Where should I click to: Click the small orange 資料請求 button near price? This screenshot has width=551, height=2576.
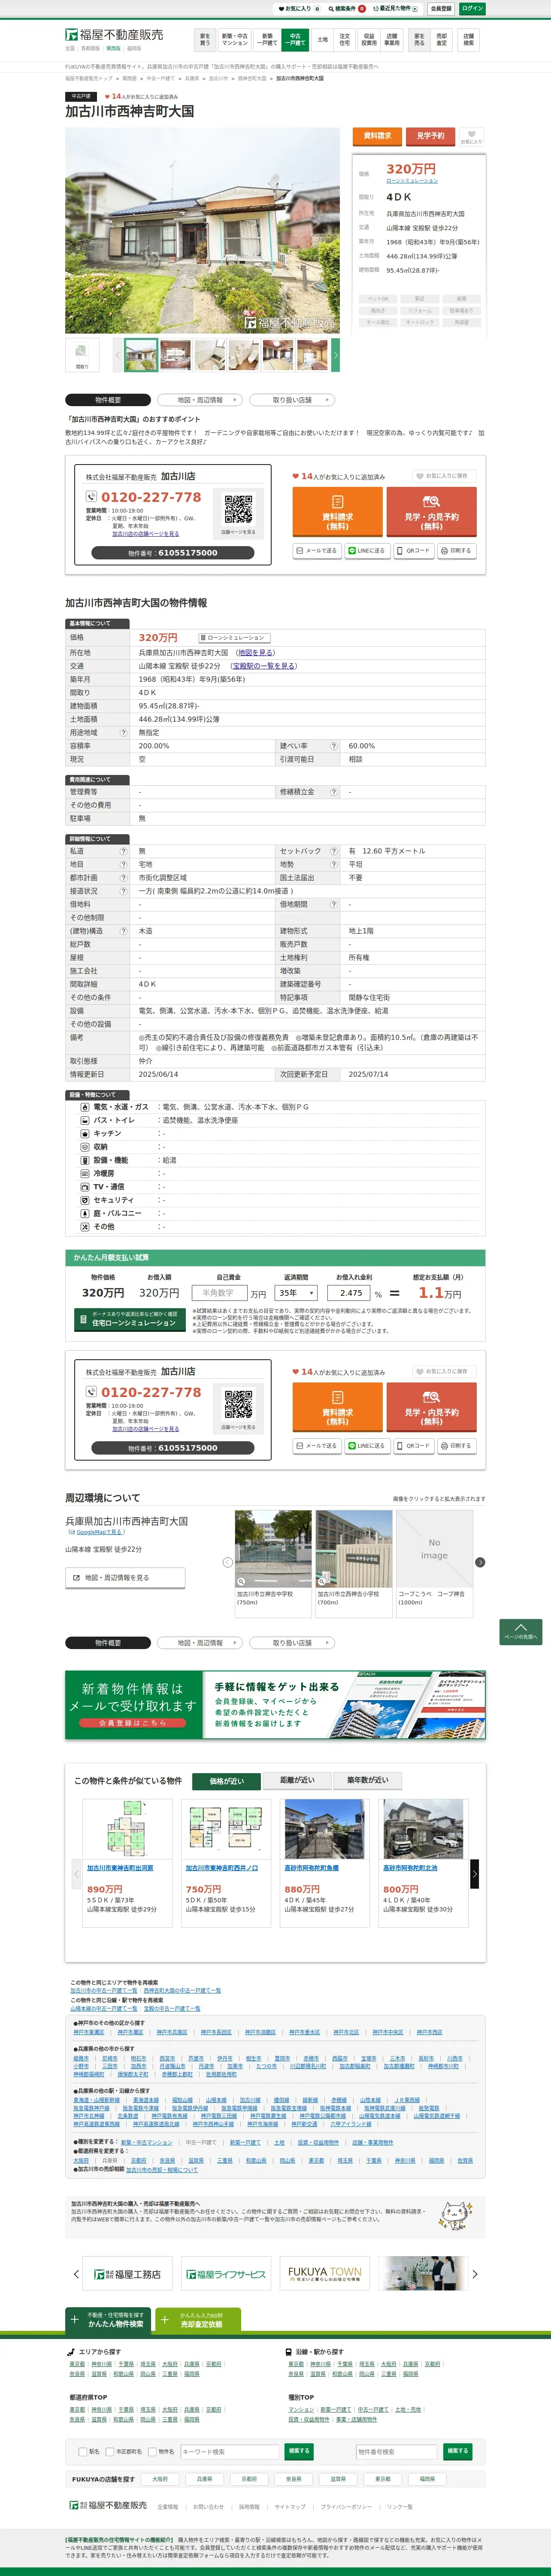click(x=377, y=136)
